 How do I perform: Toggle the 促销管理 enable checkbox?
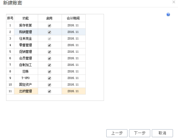coord(49,52)
